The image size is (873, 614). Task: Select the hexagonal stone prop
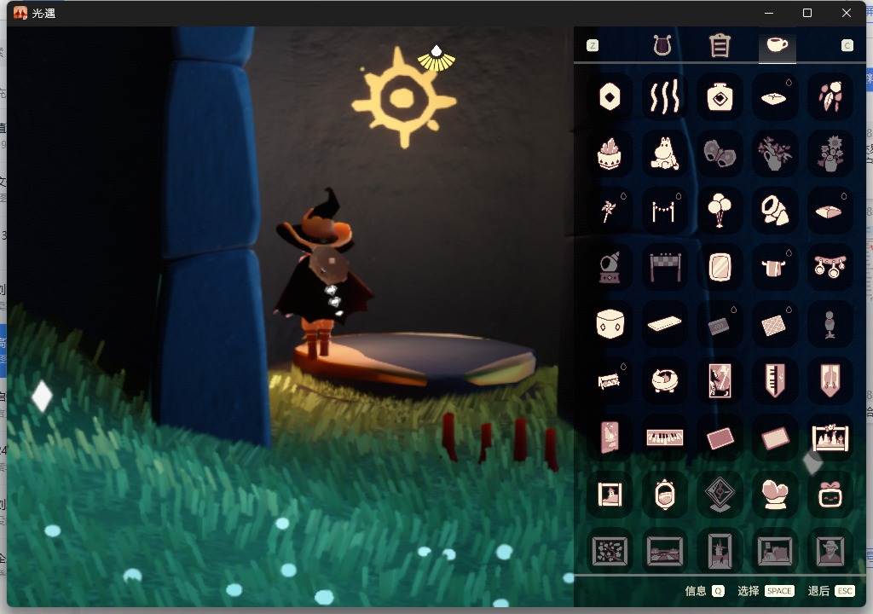pos(610,97)
